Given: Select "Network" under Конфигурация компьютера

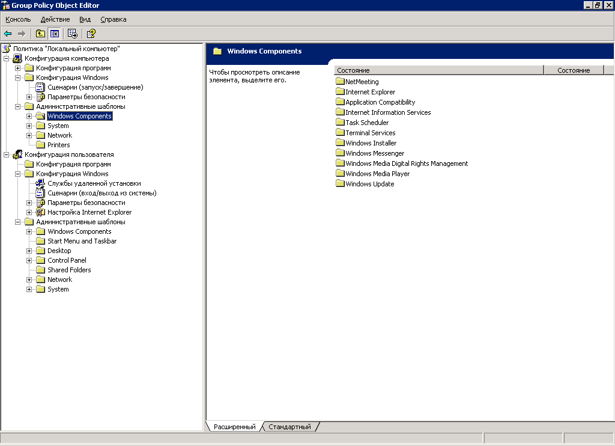Looking at the screenshot, I should coord(59,135).
